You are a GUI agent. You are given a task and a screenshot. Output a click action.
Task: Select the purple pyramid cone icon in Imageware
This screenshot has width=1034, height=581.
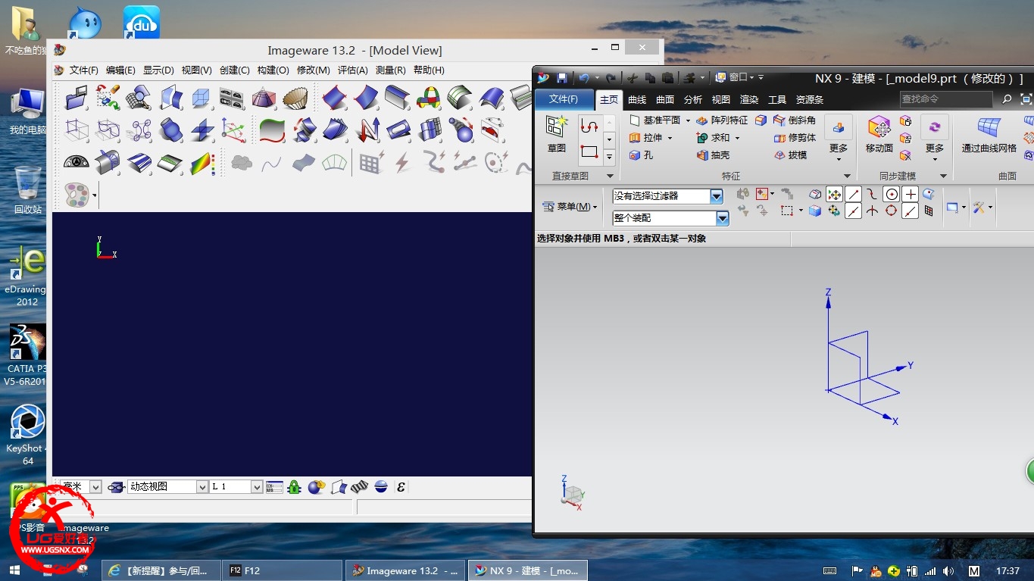tap(264, 98)
